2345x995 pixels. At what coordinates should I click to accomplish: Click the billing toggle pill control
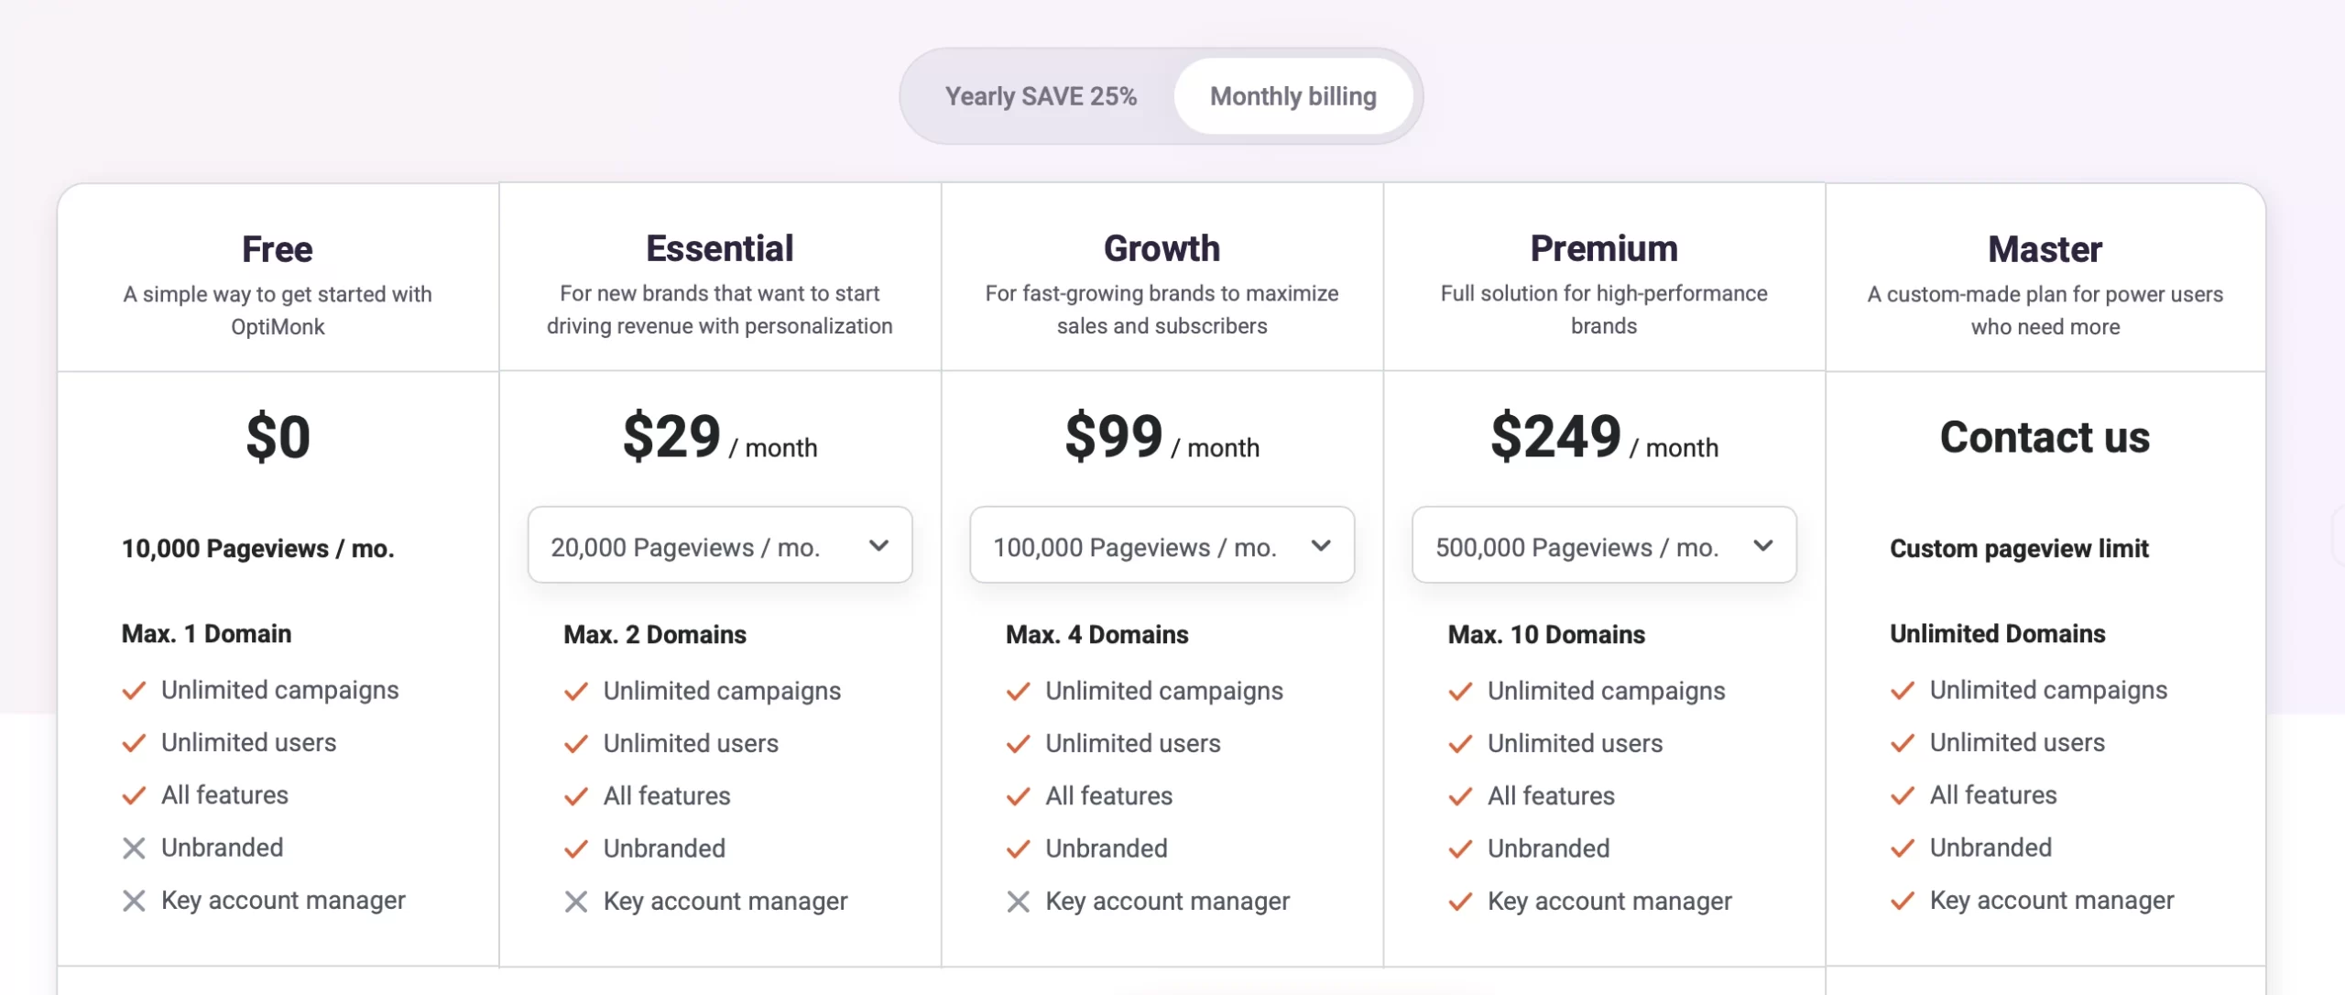(1161, 95)
